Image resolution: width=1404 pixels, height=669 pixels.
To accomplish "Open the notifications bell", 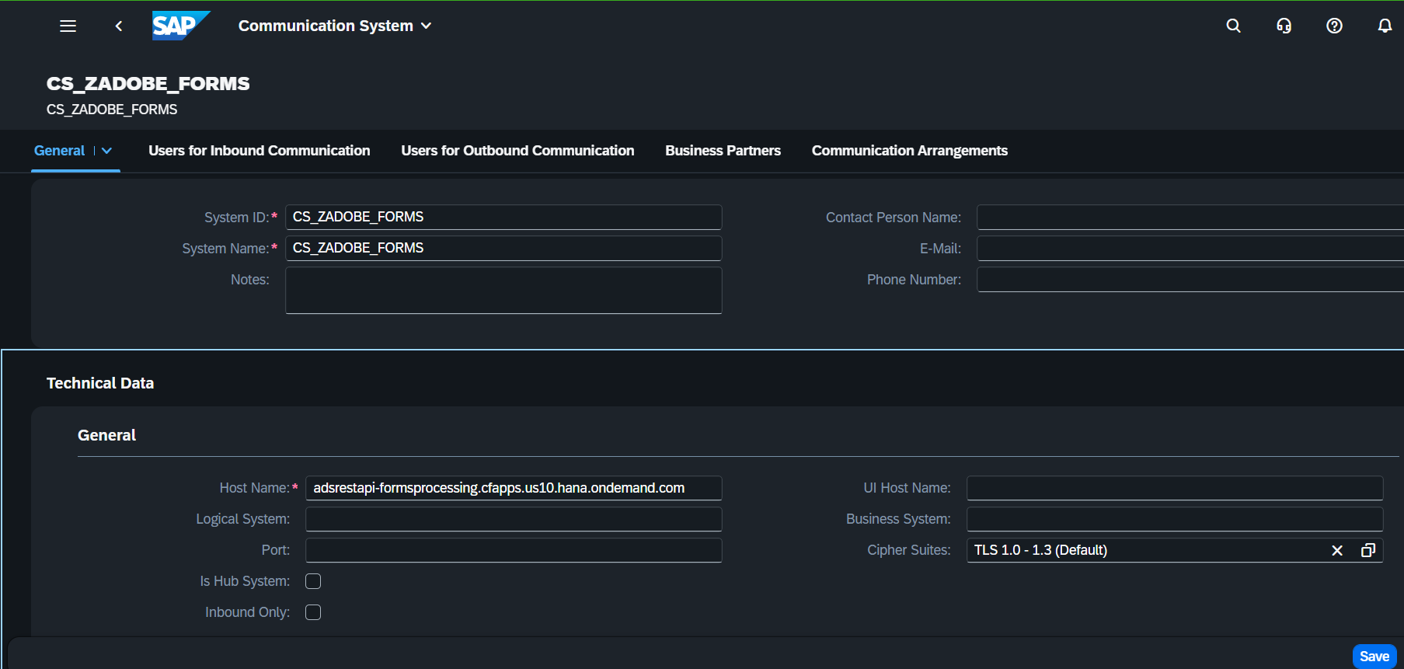I will 1385,26.
